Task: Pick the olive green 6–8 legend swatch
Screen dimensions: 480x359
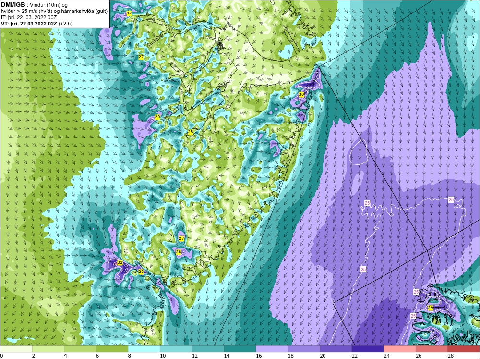Action: (x=112, y=348)
